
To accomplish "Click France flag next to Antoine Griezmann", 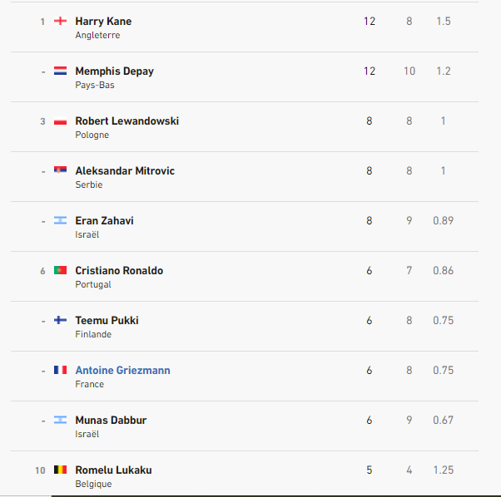I will tap(60, 370).
